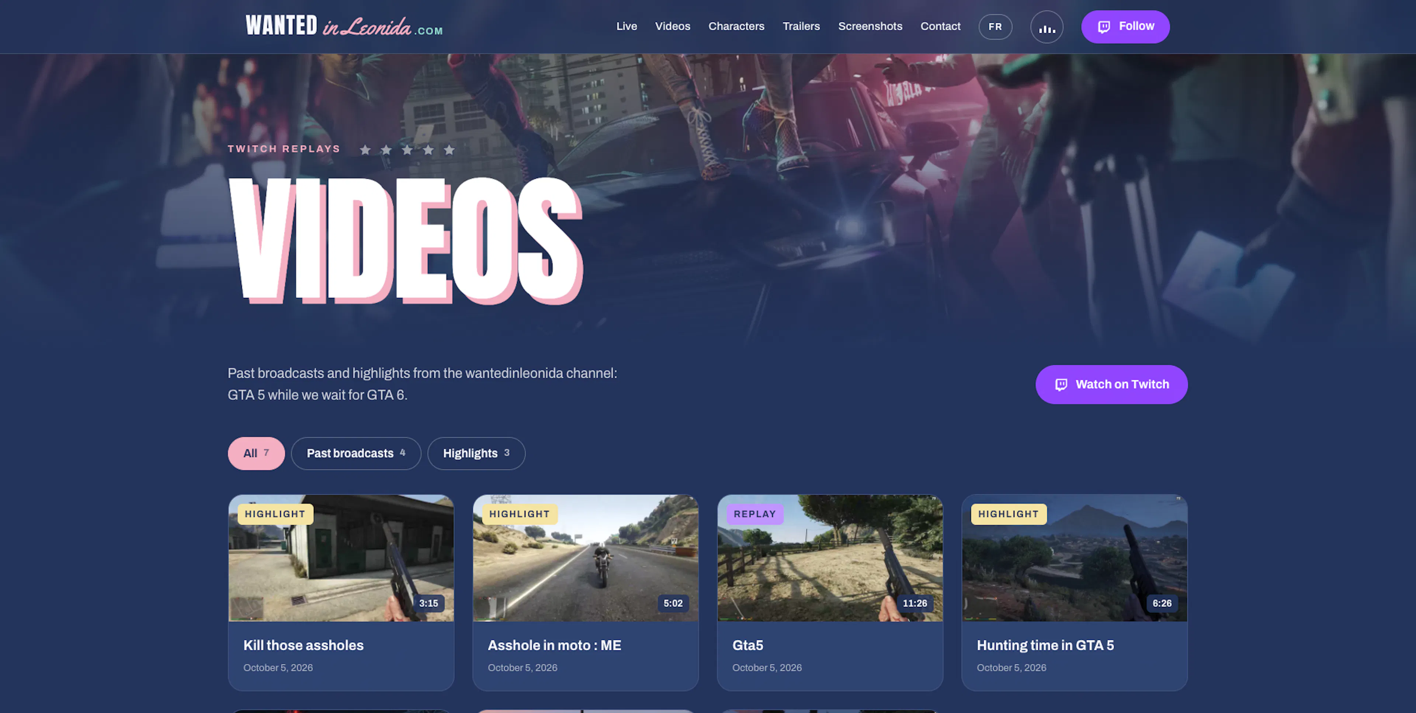Play the Gta5 replay thumbnail
This screenshot has width=1416, height=713.
830,558
